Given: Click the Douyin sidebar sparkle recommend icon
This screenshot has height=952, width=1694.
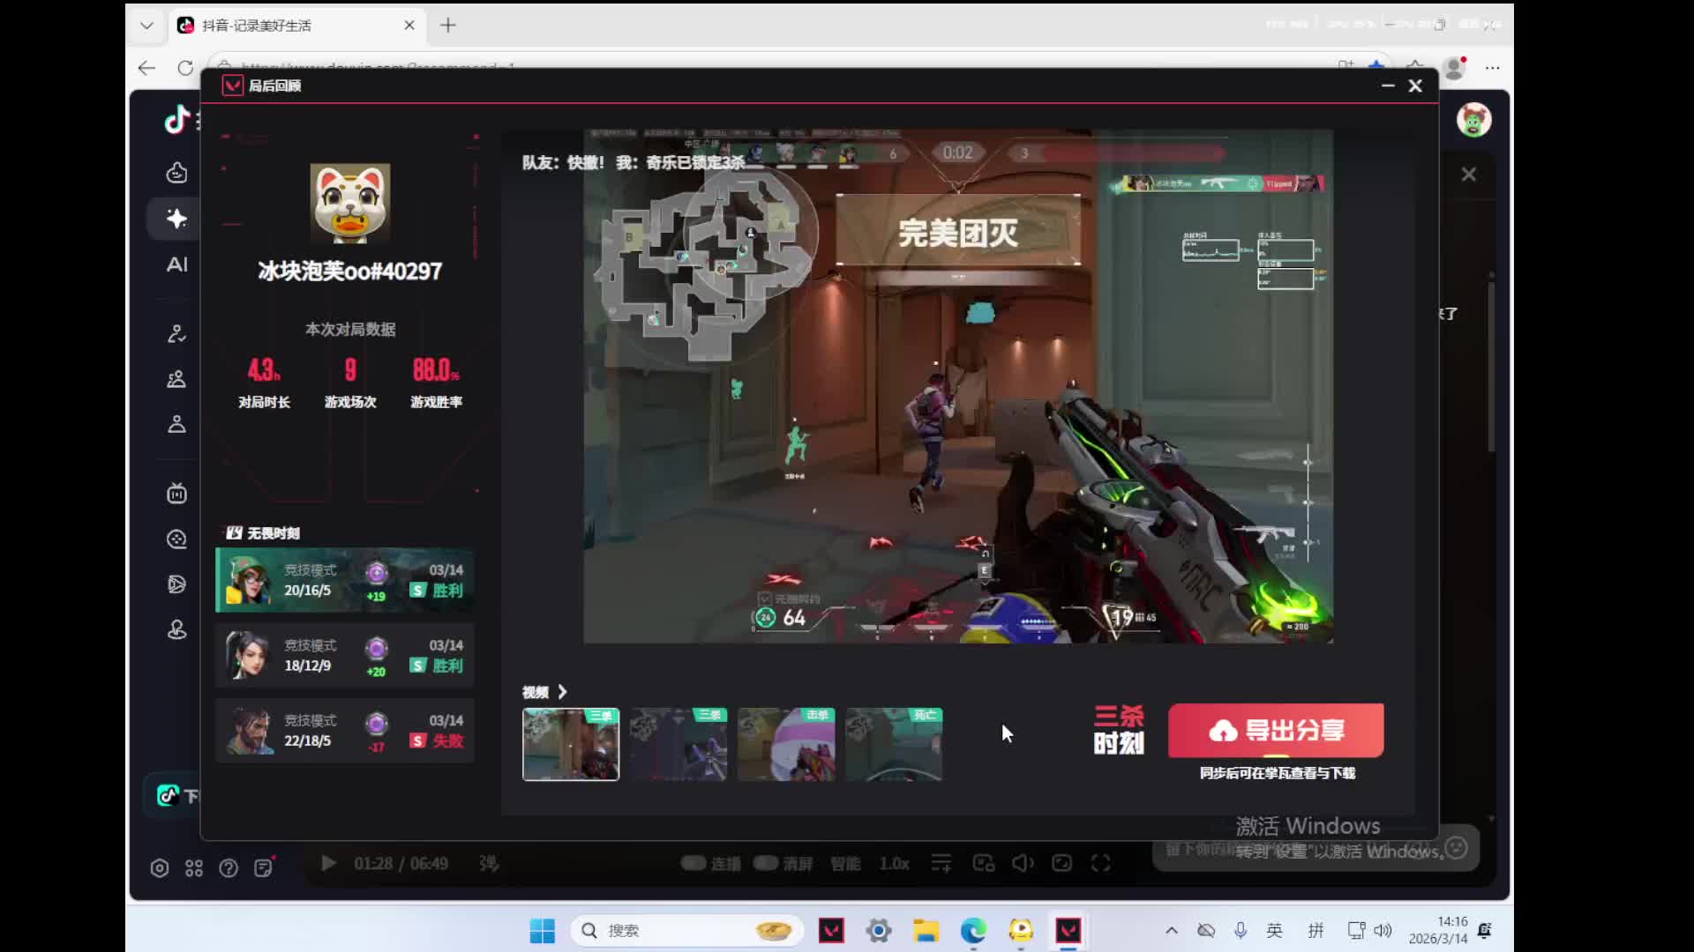Looking at the screenshot, I should [x=176, y=219].
